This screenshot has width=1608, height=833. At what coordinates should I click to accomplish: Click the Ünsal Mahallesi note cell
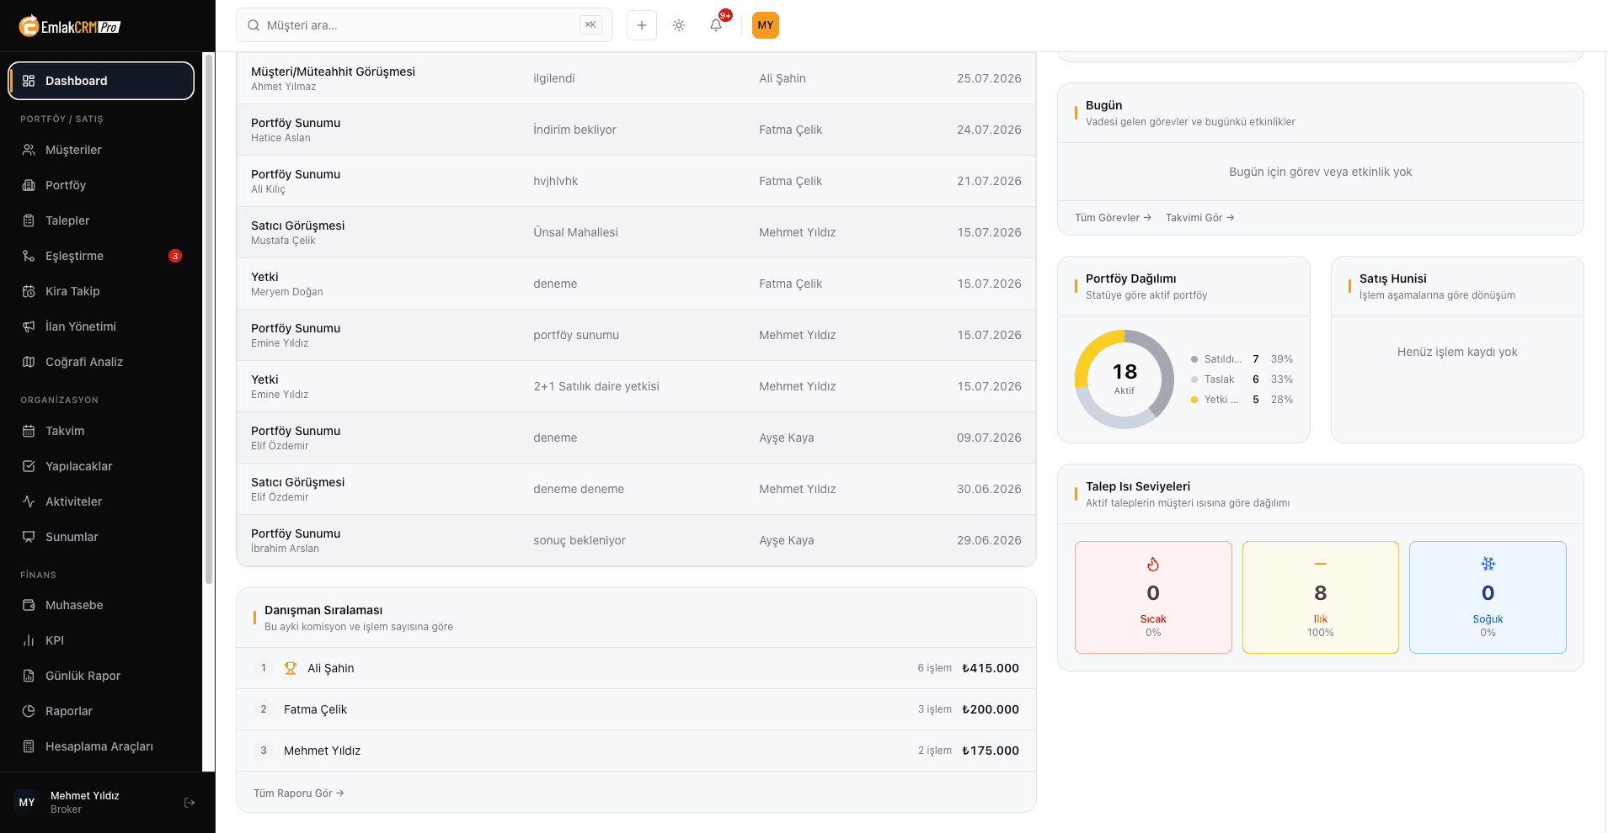(575, 232)
